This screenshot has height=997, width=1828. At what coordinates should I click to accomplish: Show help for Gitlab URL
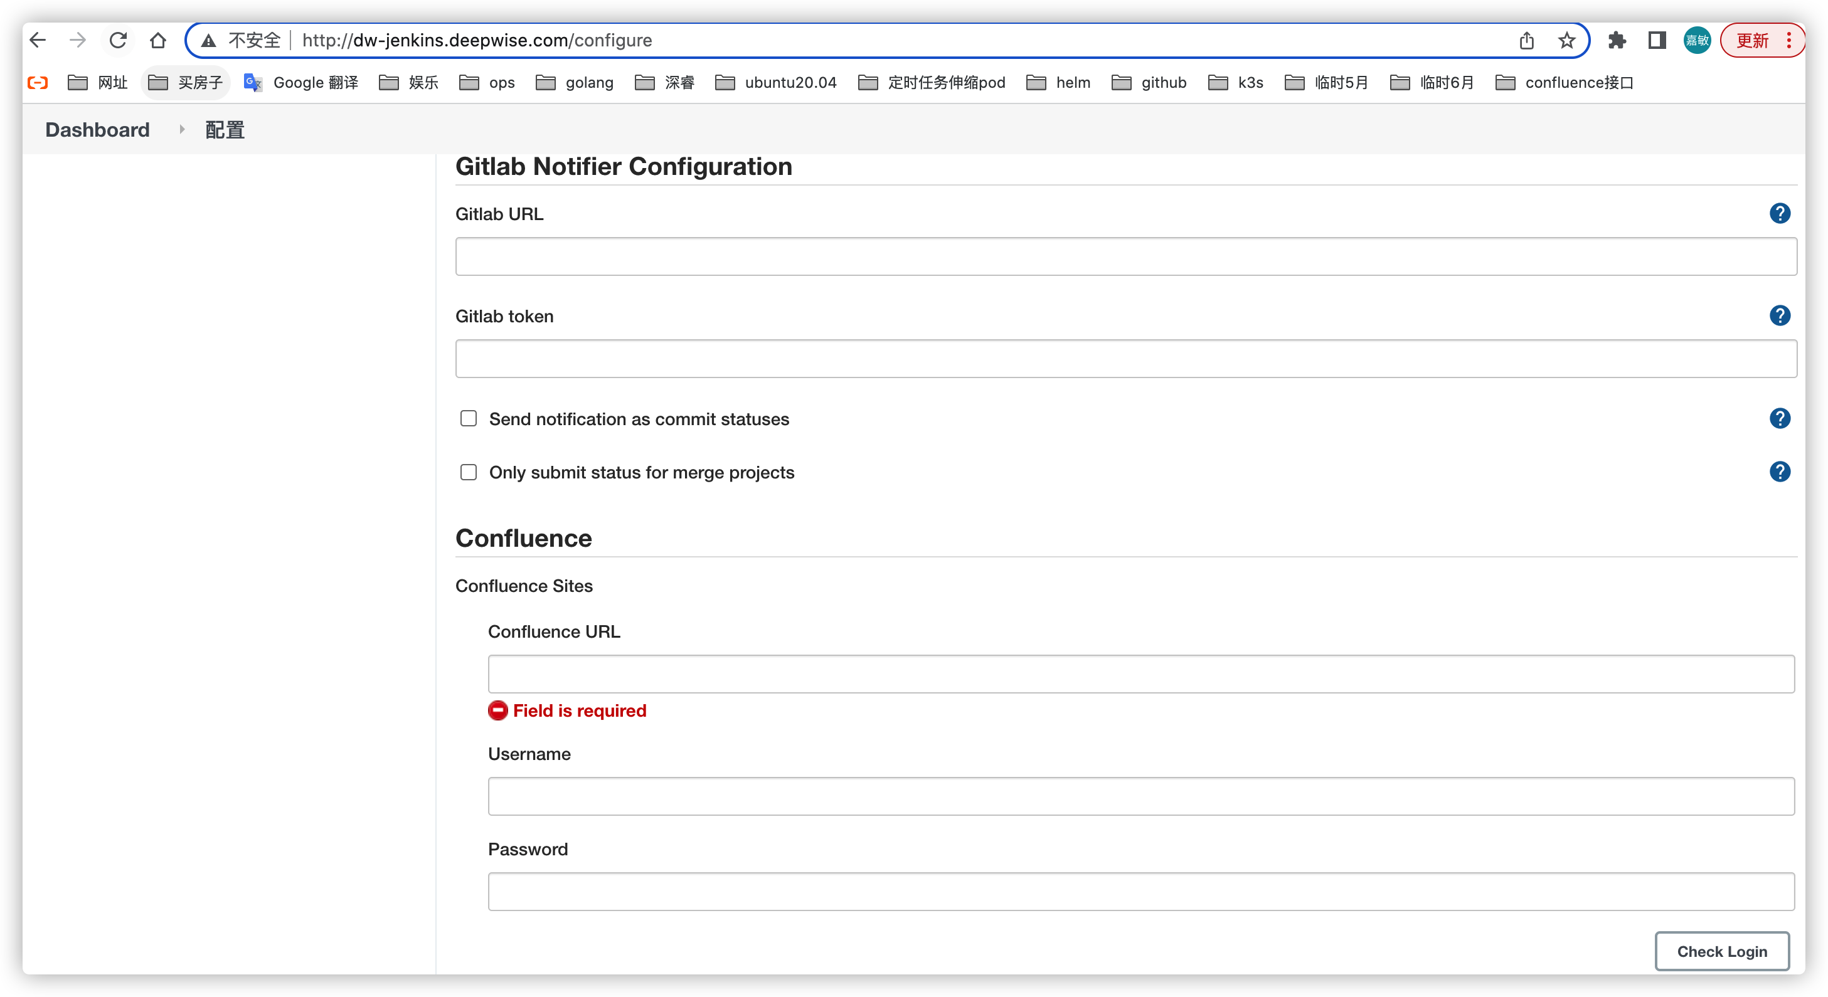[1779, 213]
